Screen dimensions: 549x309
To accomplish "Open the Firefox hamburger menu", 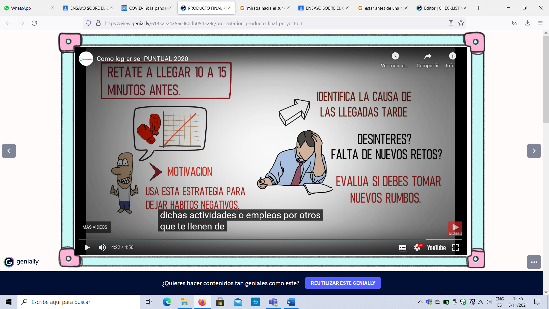I will click(541, 23).
